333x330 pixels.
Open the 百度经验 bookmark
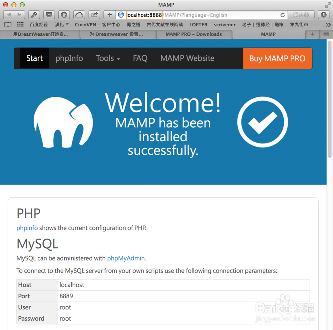coord(39,25)
